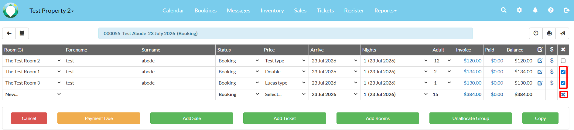Open the $120.00 invoice link
Viewport: 574px width, 130px height.
click(x=473, y=61)
